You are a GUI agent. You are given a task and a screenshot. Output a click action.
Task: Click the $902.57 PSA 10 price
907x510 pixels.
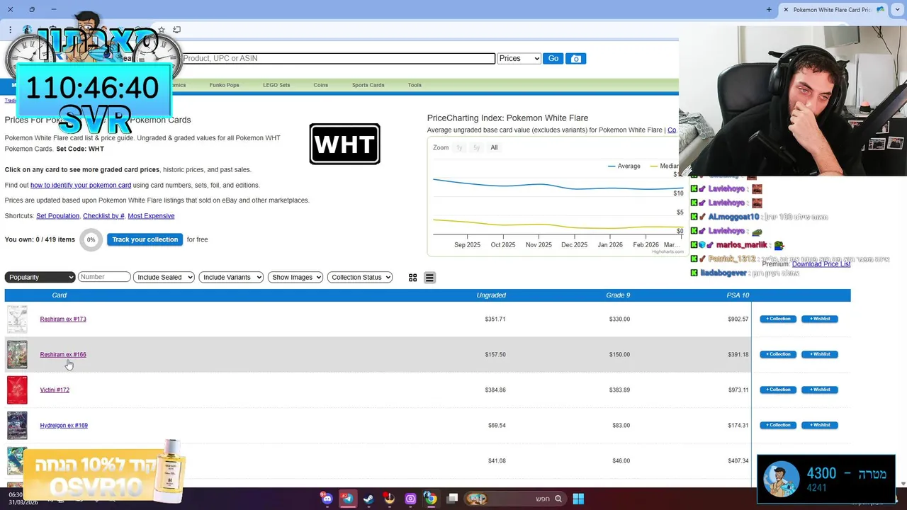738,319
